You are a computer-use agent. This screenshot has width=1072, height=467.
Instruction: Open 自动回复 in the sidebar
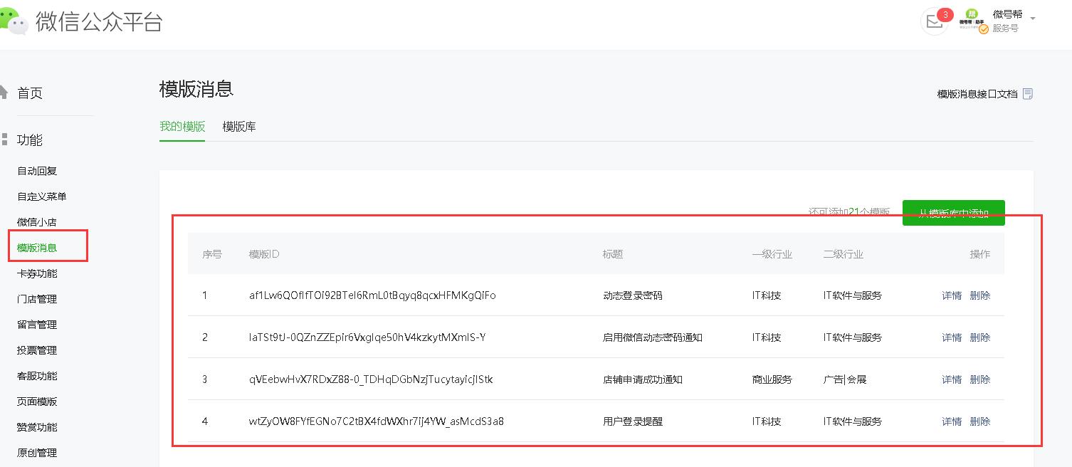coord(37,171)
